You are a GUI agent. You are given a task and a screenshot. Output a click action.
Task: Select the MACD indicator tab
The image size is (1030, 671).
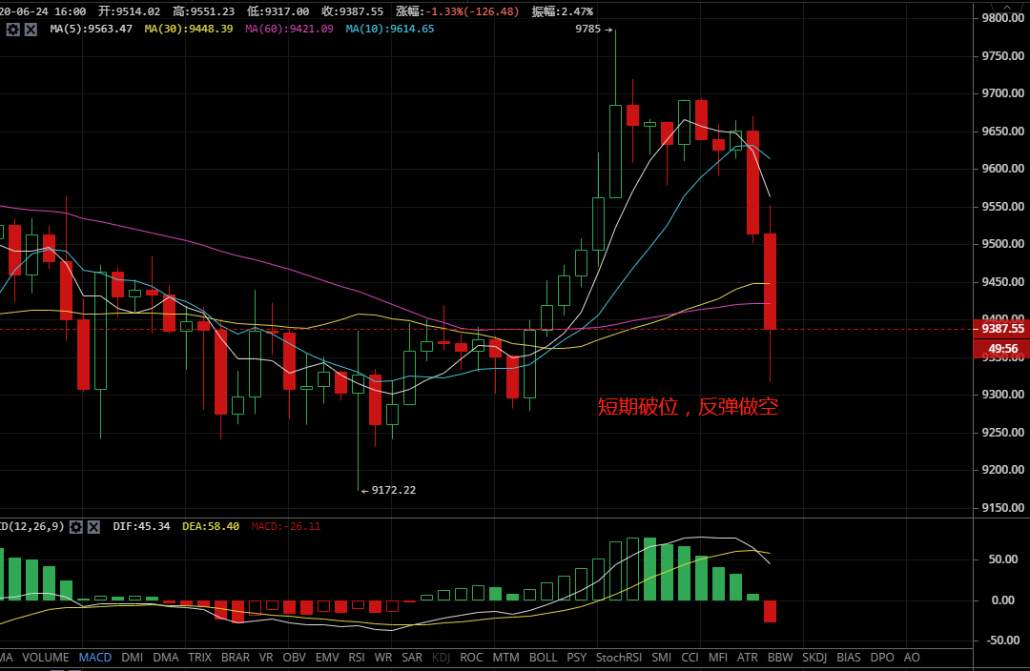click(95, 658)
